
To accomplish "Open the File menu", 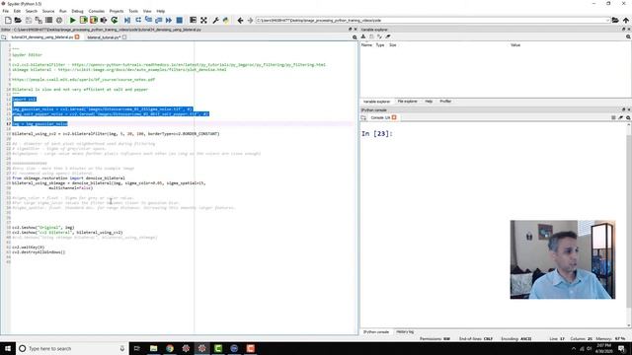I will (6, 11).
